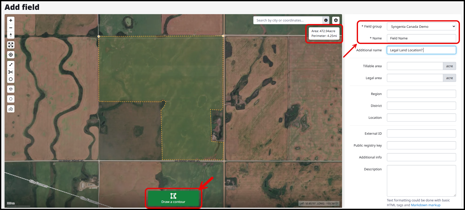
Task: Open the Markdown markup link
Action: [425, 205]
